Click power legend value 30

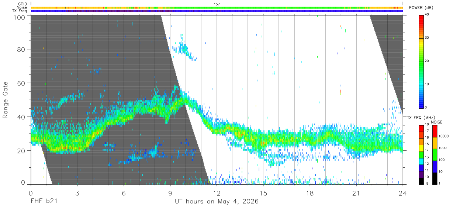point(428,38)
